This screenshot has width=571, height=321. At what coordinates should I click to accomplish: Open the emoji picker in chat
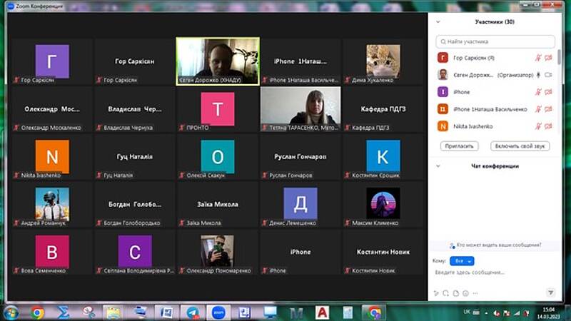(x=465, y=292)
